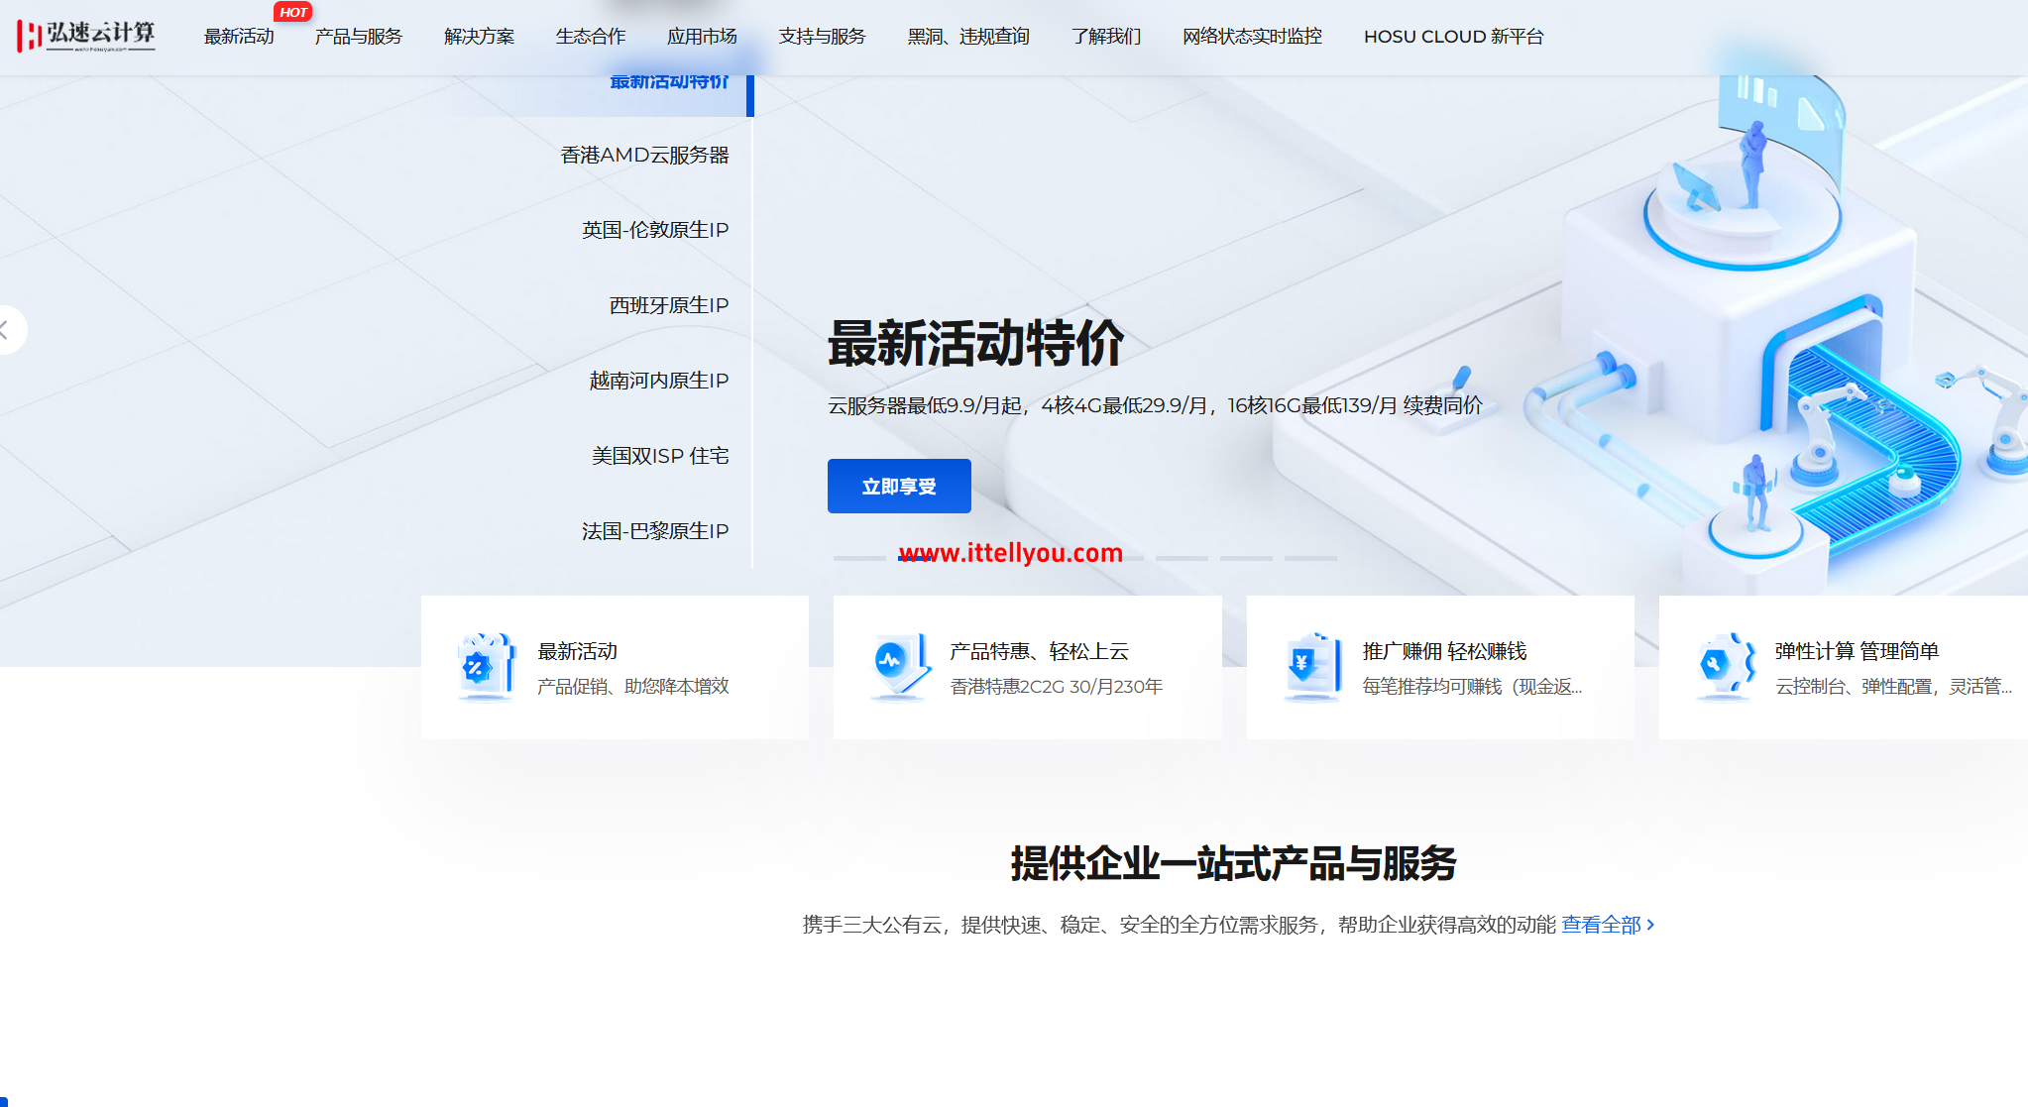Open the 查看全部 link
2028x1107 pixels.
click(x=1602, y=924)
